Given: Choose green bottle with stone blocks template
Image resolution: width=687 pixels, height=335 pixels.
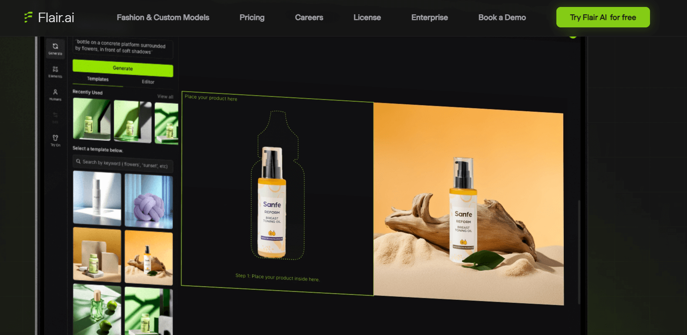Looking at the screenshot, I should 97,255.
